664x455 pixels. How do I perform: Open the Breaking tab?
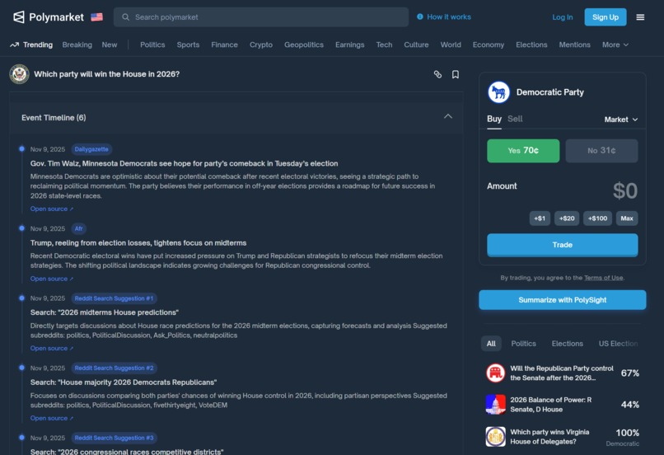[77, 45]
